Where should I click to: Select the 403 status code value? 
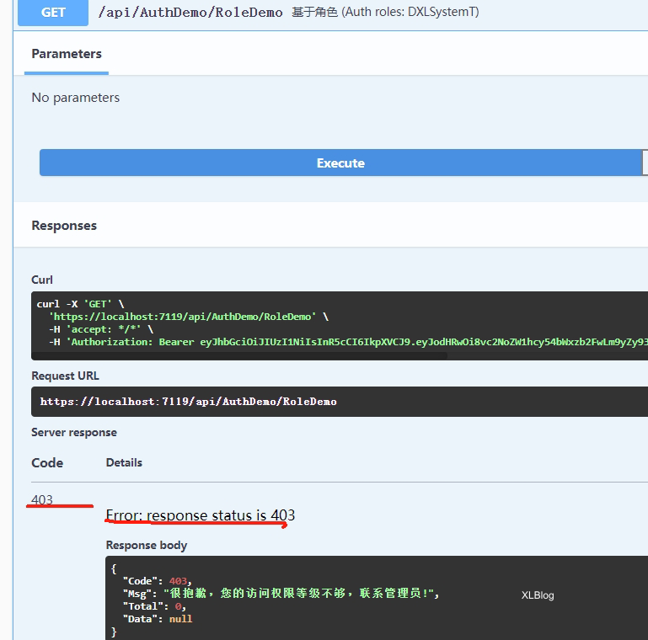coord(42,499)
